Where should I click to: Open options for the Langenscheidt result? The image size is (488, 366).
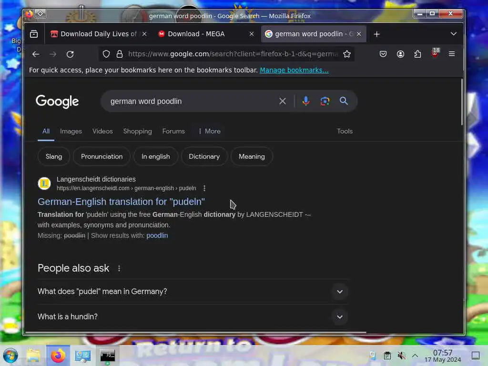click(204, 188)
